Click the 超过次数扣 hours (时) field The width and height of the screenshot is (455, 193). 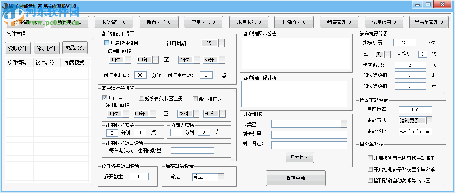click(x=410, y=75)
